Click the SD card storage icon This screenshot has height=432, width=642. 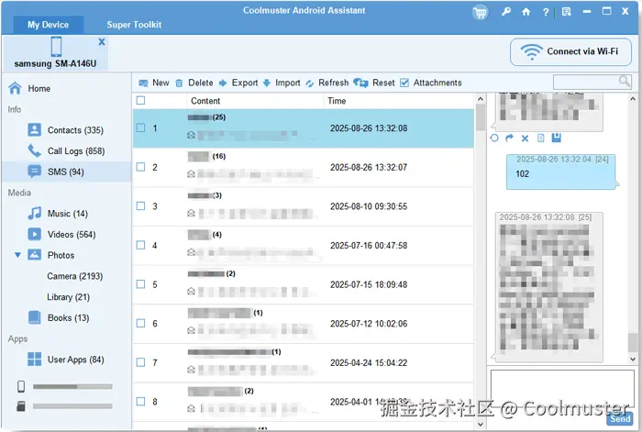click(21, 405)
